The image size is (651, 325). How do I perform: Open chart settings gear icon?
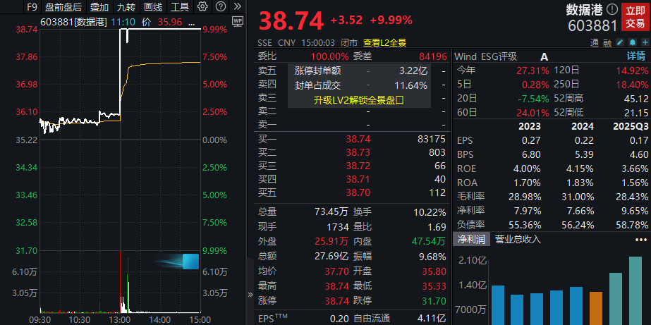pos(202,7)
